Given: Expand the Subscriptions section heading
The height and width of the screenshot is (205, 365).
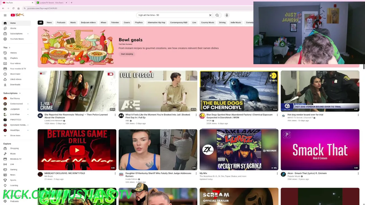Looking at the screenshot, I should tap(12, 93).
